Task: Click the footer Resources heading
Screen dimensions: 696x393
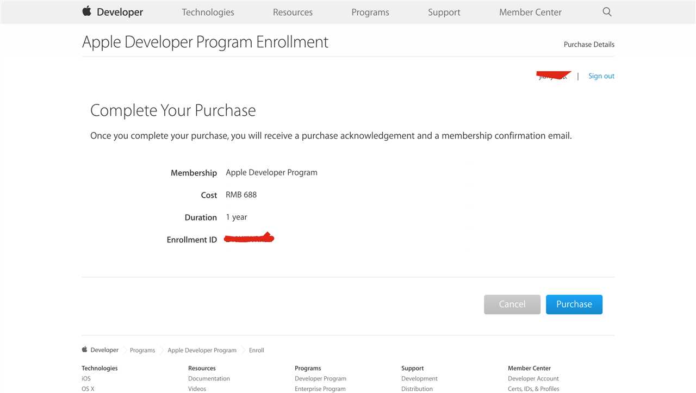Action: (202, 368)
